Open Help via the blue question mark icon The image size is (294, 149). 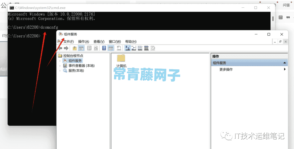pyautogui.click(x=104, y=48)
